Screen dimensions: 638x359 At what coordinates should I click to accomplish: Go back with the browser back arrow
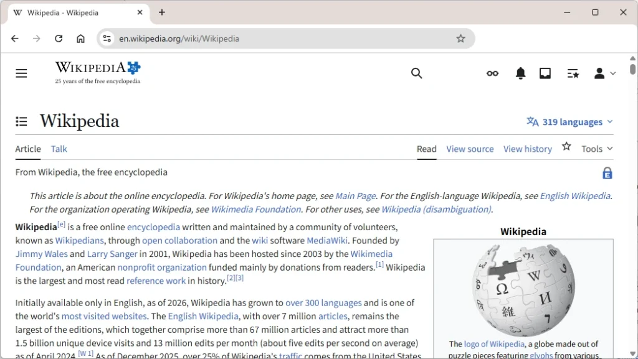(x=15, y=39)
